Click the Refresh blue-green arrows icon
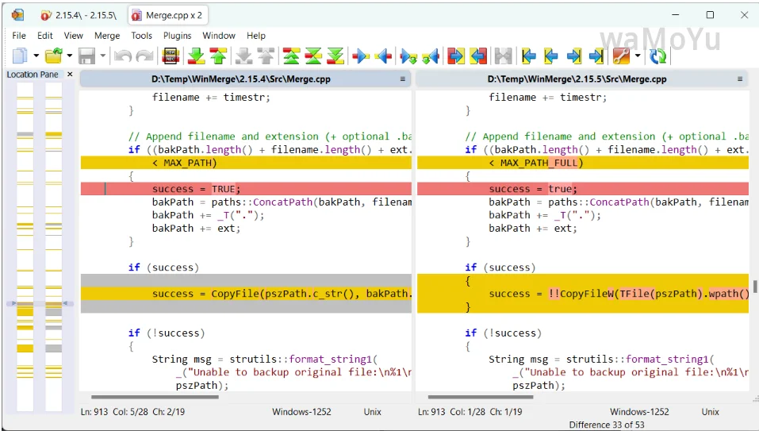The image size is (759, 431). click(x=657, y=56)
